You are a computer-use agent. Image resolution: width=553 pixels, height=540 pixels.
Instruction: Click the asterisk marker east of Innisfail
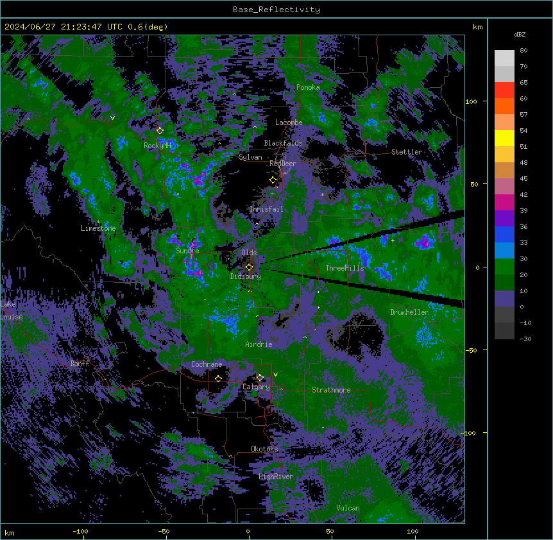pos(322,194)
